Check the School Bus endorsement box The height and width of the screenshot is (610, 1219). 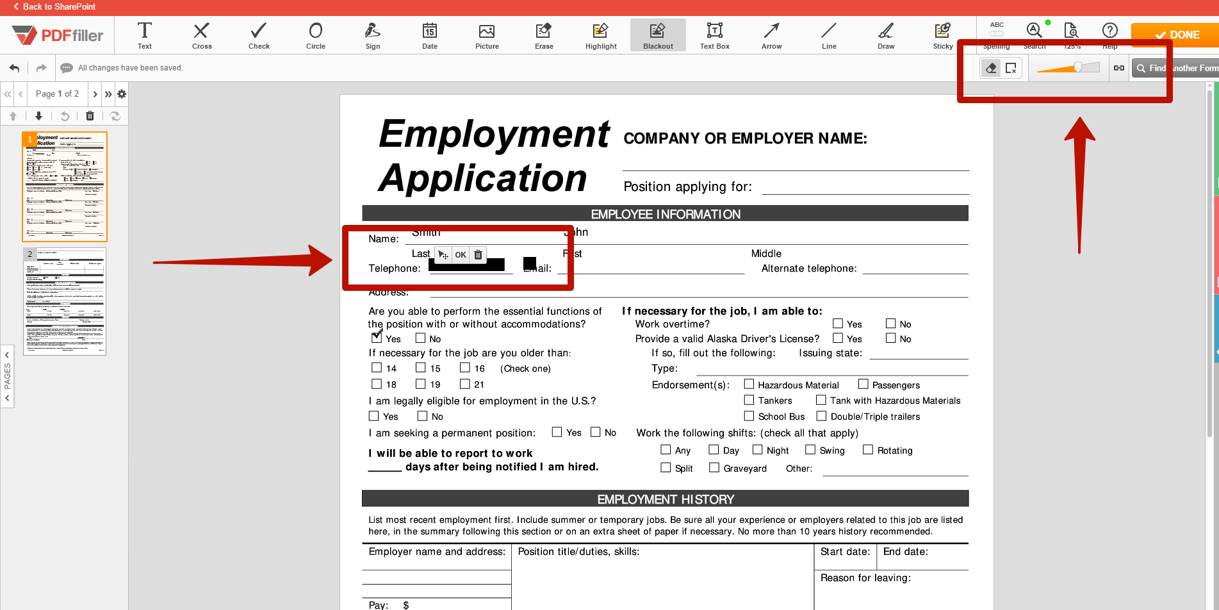pyautogui.click(x=749, y=416)
